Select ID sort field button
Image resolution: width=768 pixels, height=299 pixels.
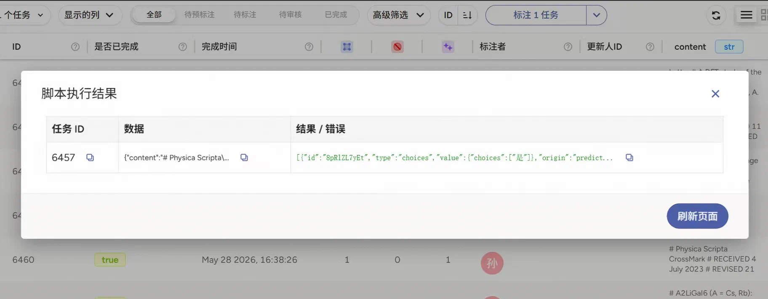[x=448, y=15]
